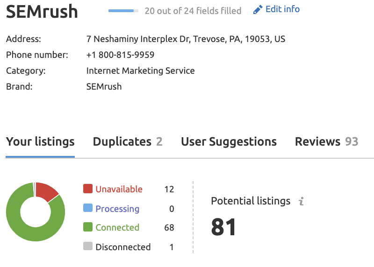Click the red Unavailable color swatch

tap(88, 189)
